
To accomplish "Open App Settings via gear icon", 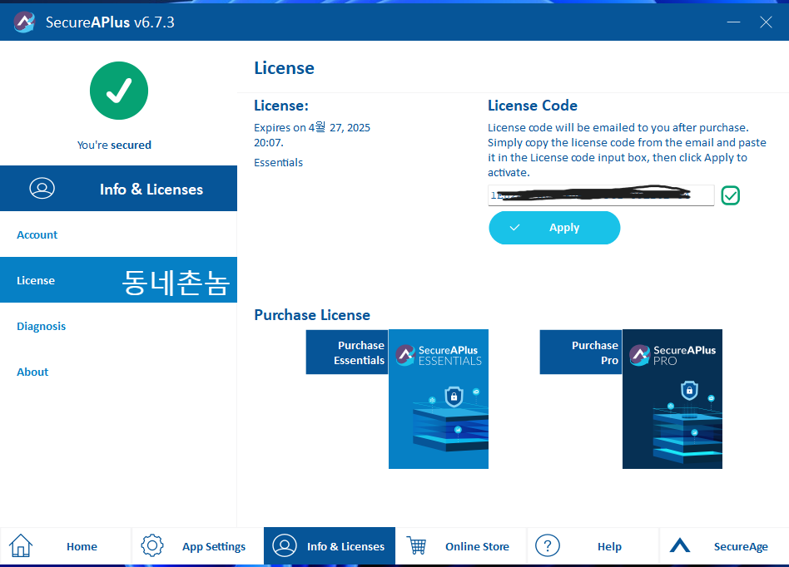I will click(152, 546).
